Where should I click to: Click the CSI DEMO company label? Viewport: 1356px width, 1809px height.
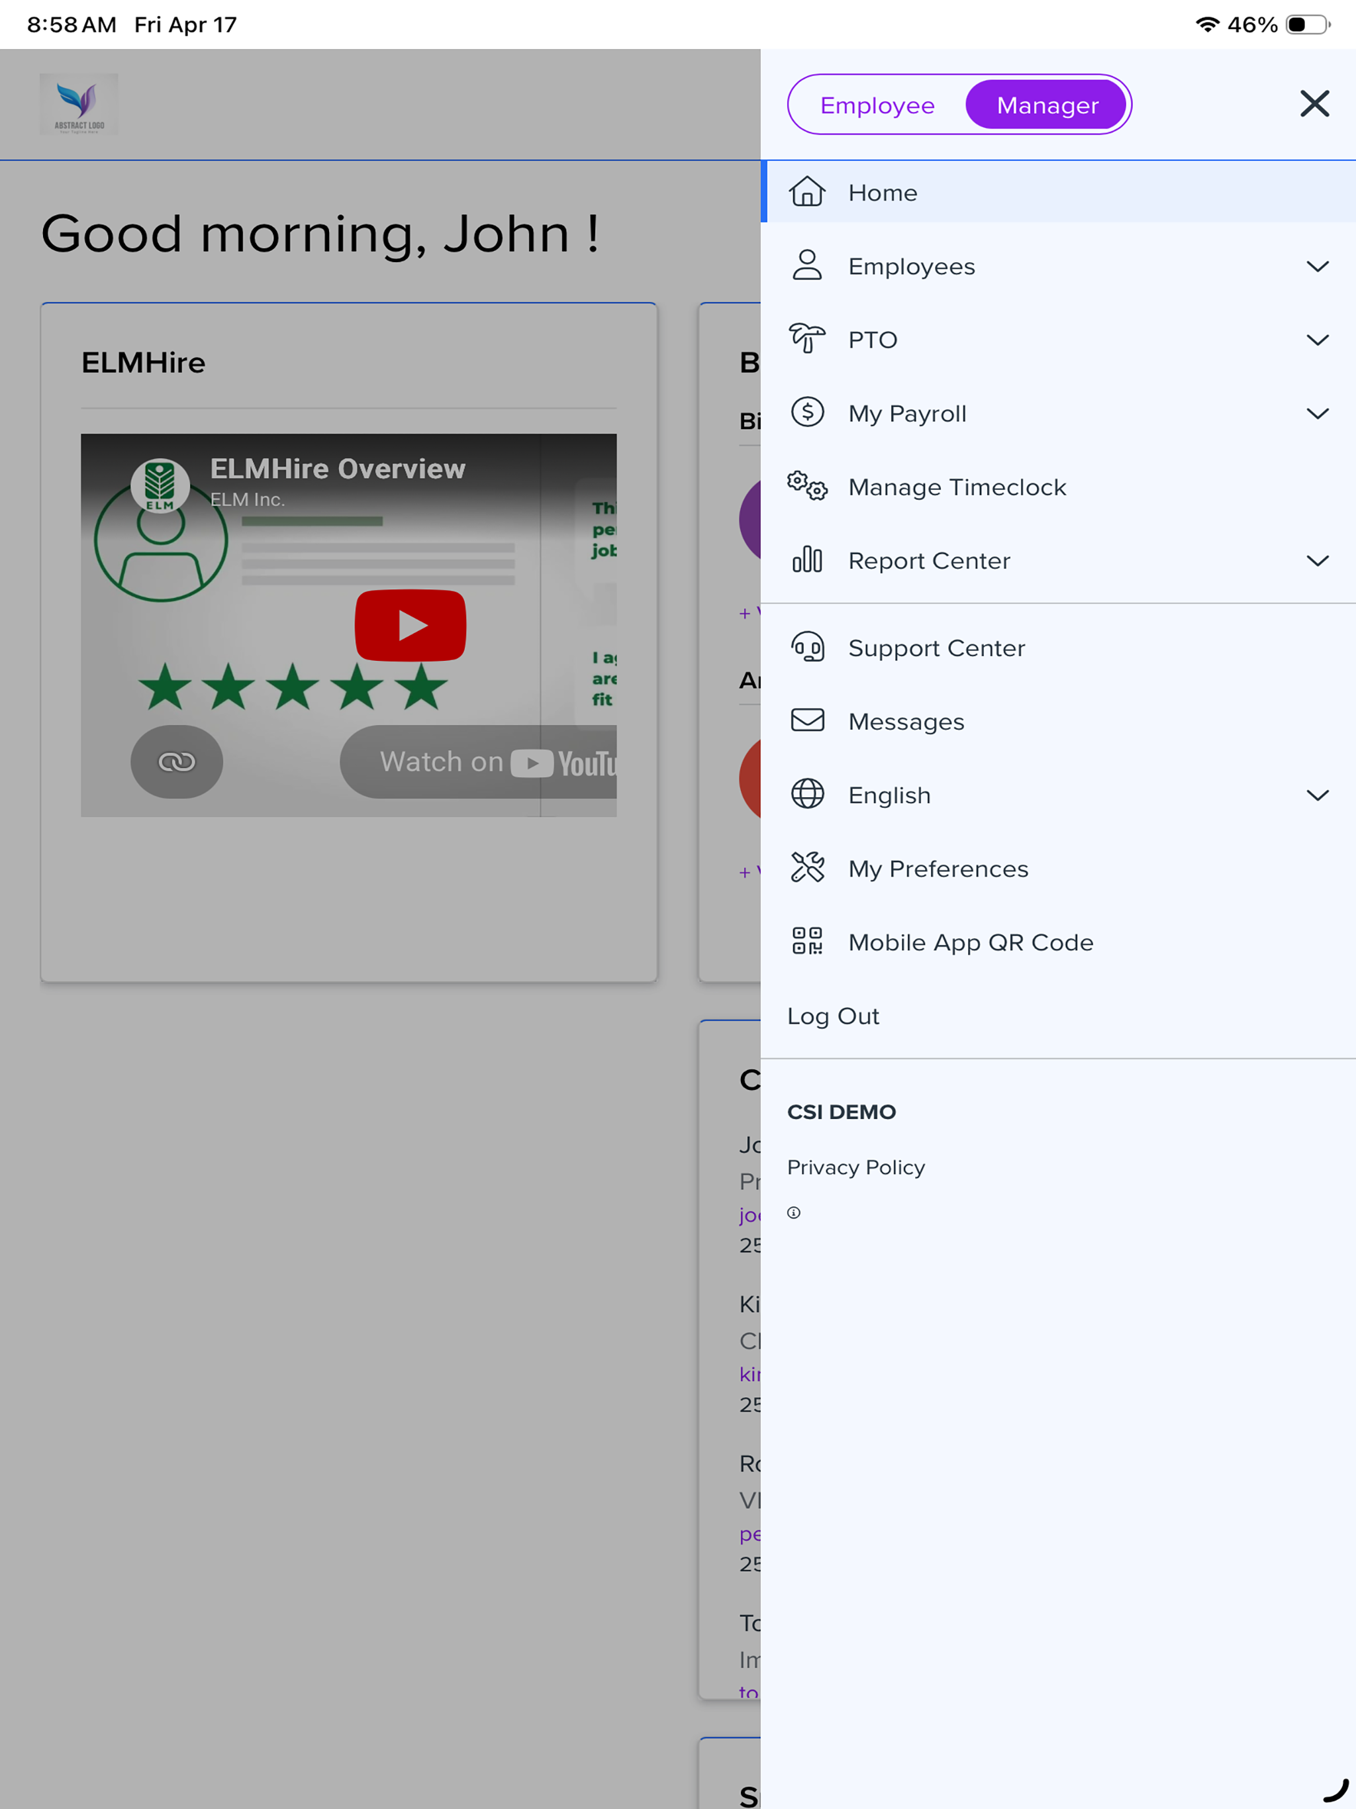point(842,1112)
